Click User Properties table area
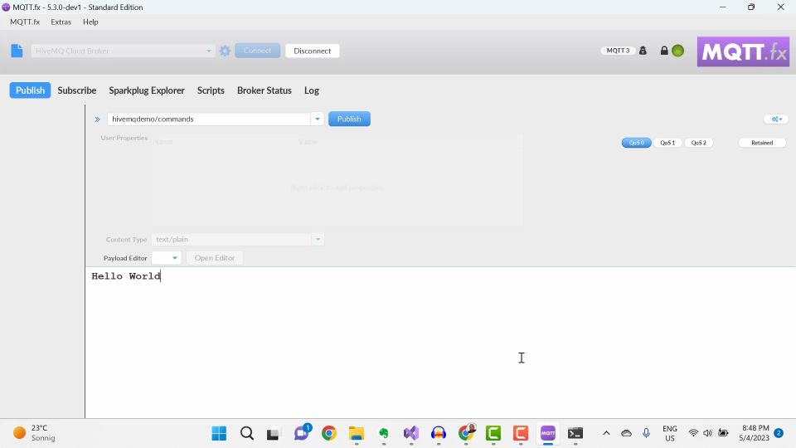Screen dimensions: 796x448 337,180
